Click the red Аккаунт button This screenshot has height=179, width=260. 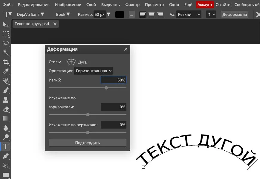[x=205, y=5]
